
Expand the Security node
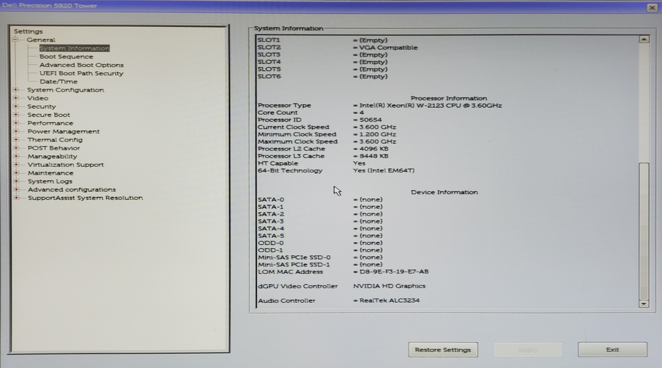click(16, 107)
